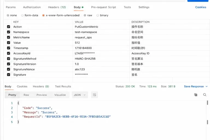Open the response Cookies tab
The width and height of the screenshot is (210, 140).
pyautogui.click(x=22, y=87)
